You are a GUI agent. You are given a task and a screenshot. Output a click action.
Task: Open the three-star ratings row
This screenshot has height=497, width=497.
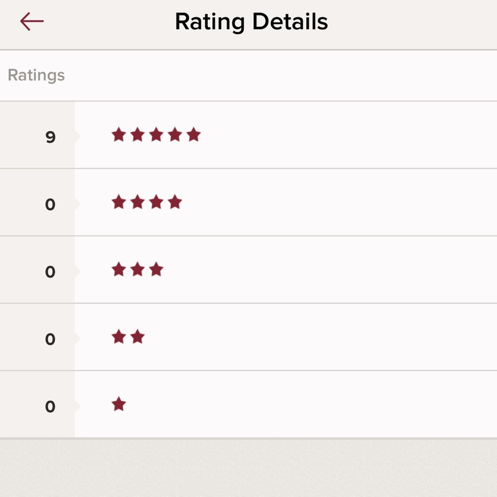pos(248,270)
